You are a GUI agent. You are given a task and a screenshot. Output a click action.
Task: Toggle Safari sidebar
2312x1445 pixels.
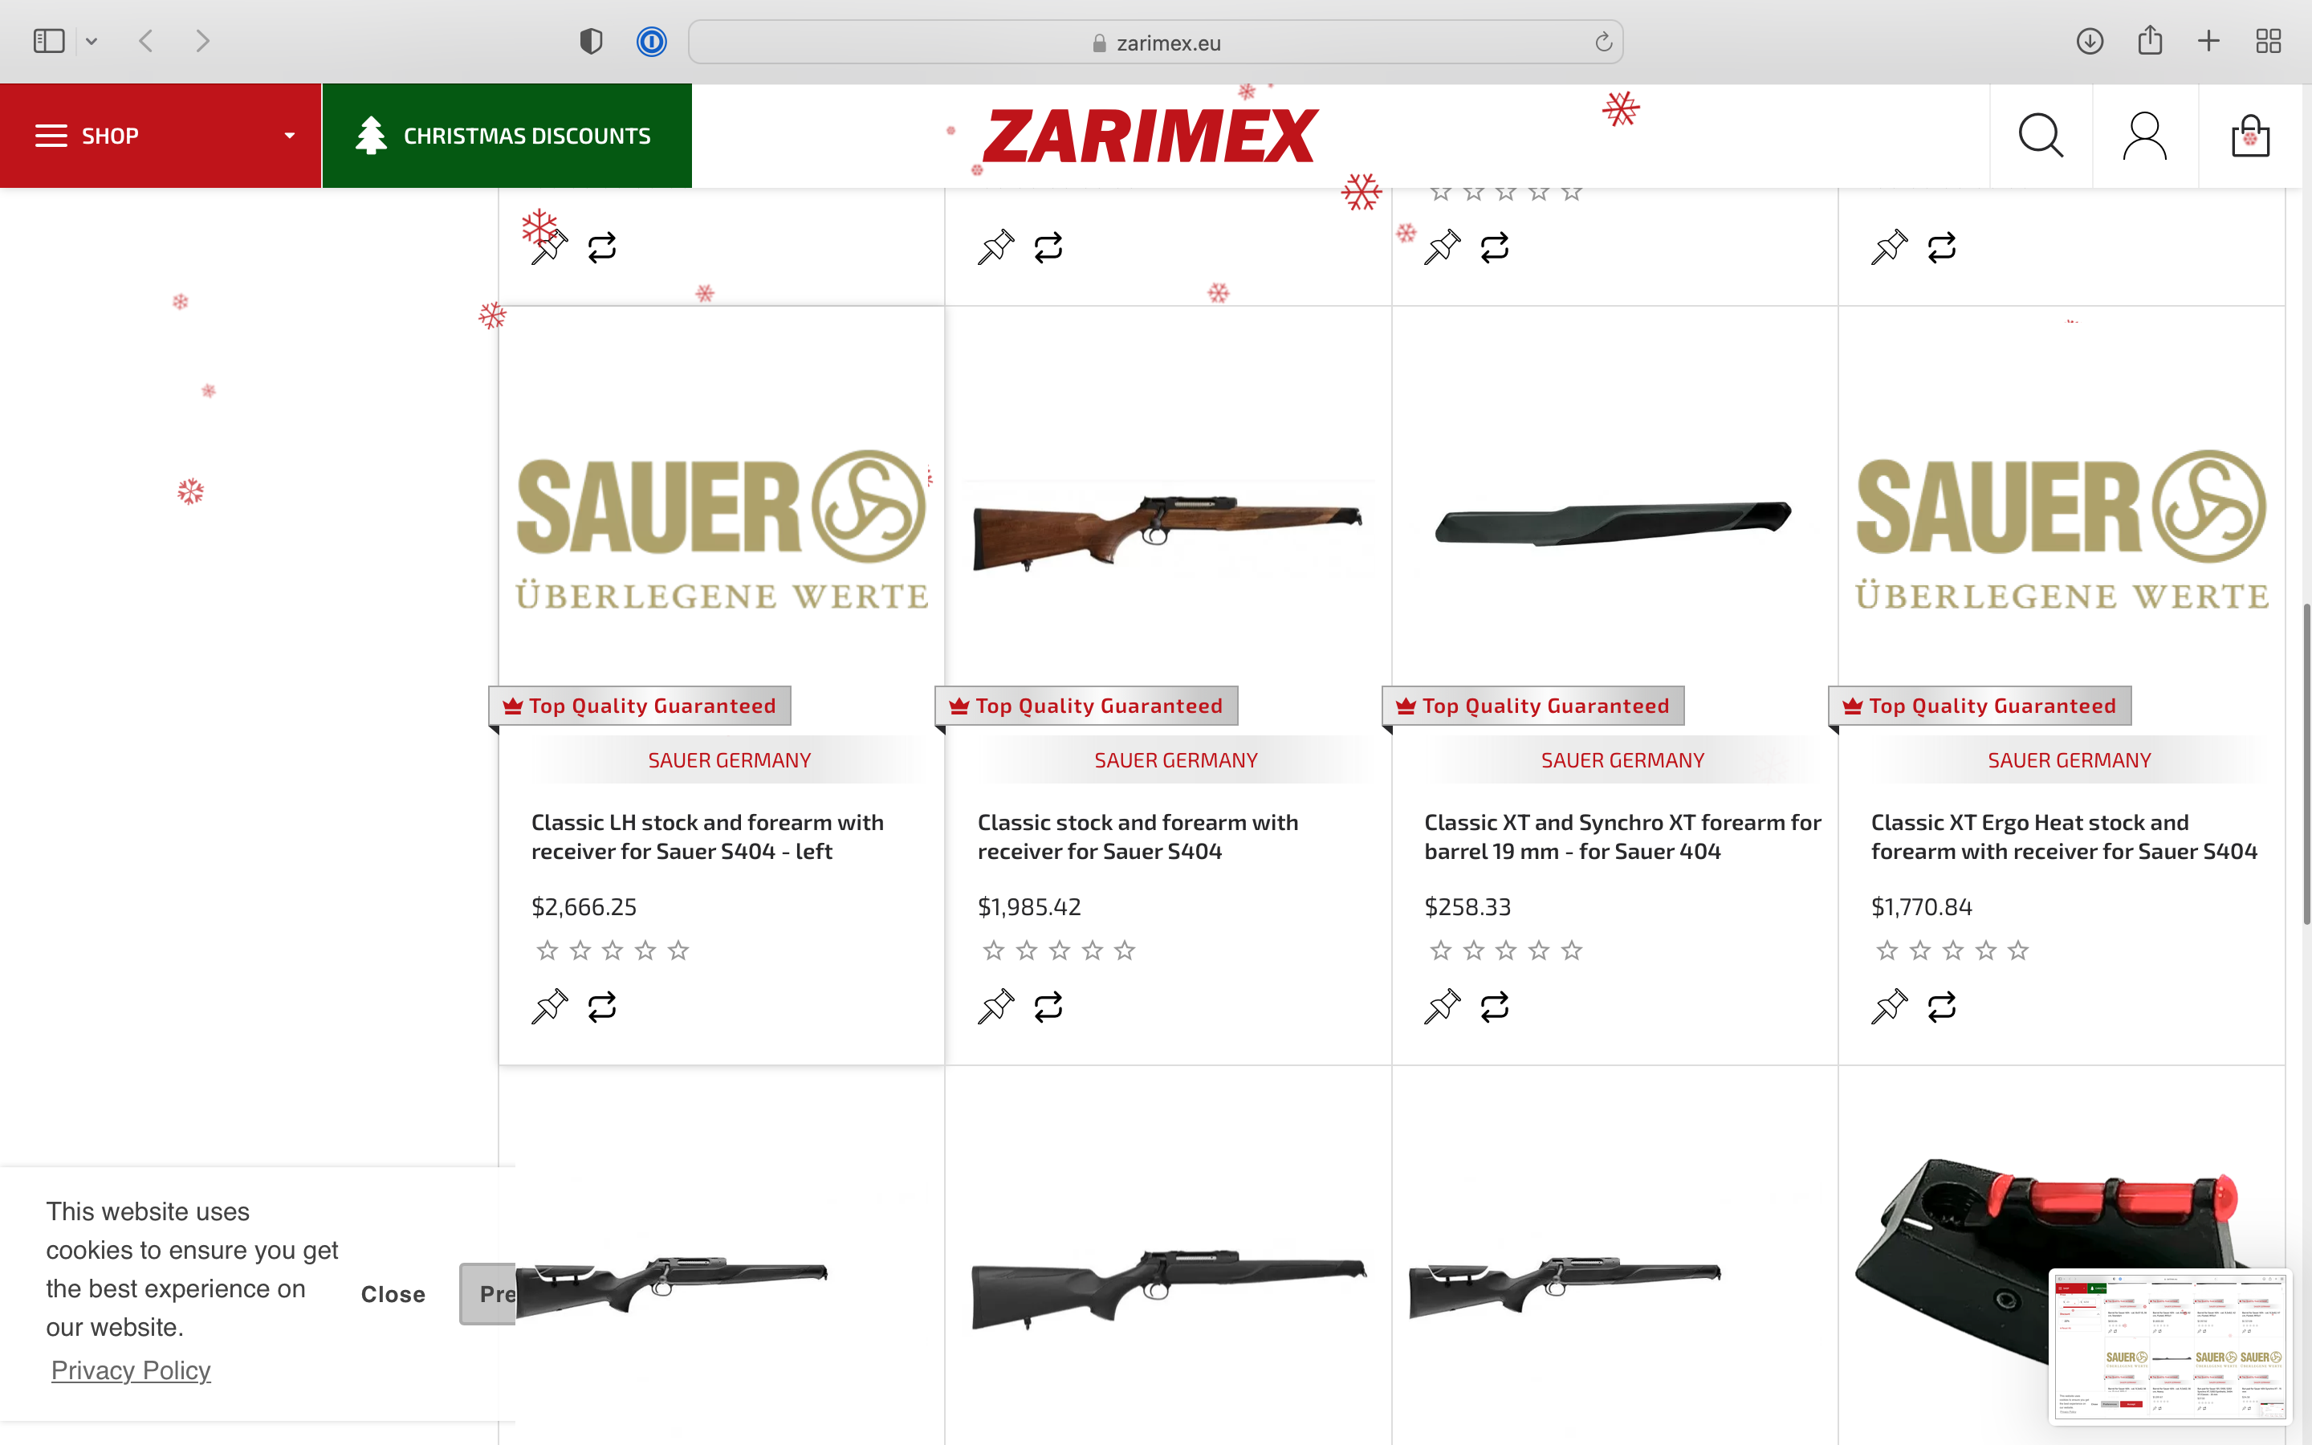[49, 41]
